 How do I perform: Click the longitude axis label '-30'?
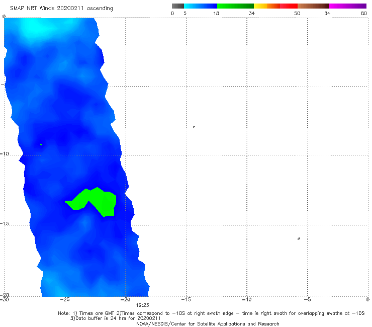5,299
